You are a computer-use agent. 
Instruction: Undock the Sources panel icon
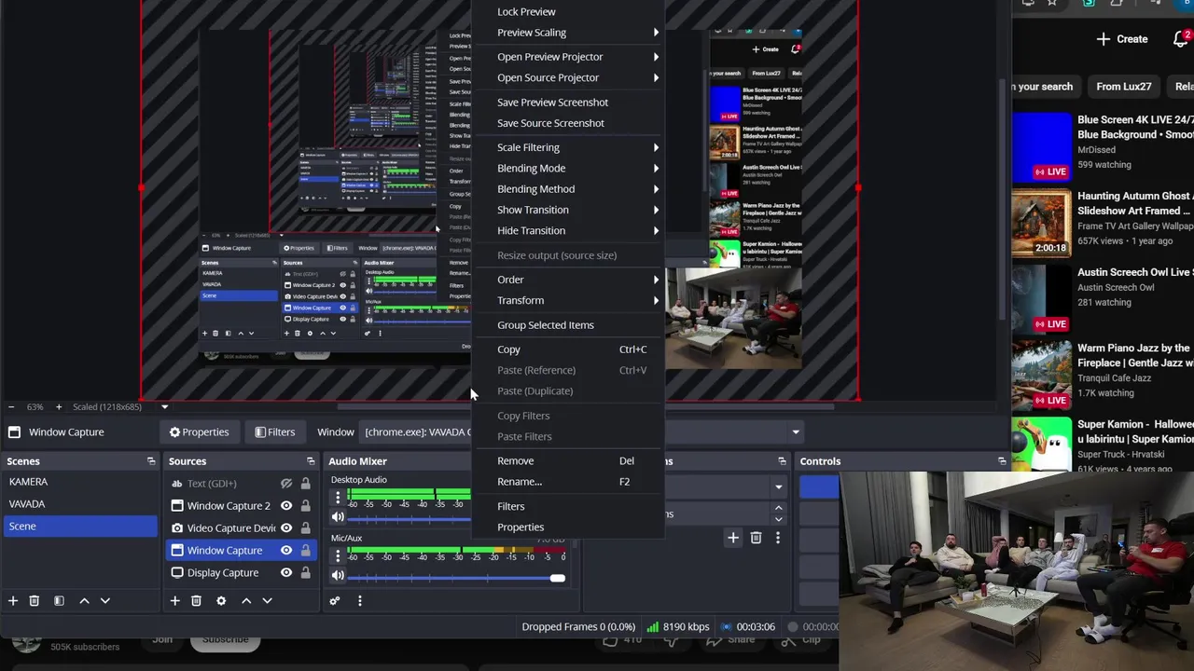(x=311, y=461)
